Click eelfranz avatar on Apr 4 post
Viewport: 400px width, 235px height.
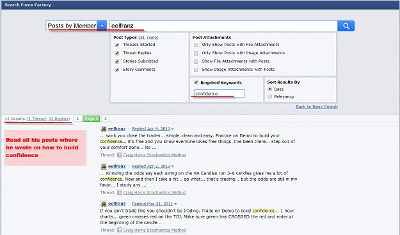coord(103,129)
